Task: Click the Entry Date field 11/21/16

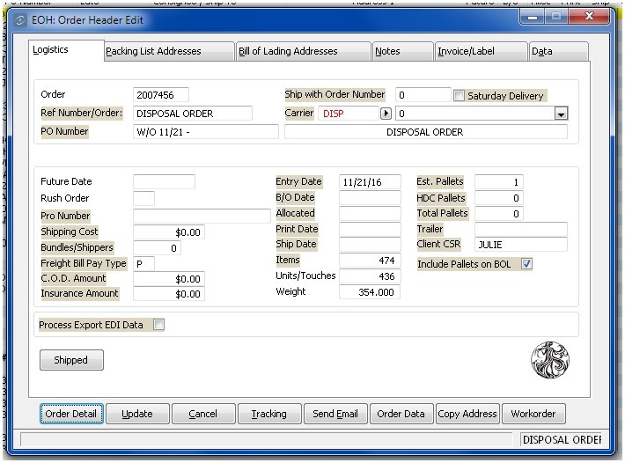Action: coord(370,182)
